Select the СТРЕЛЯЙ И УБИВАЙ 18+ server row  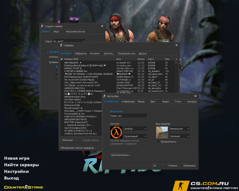[x=118, y=71]
